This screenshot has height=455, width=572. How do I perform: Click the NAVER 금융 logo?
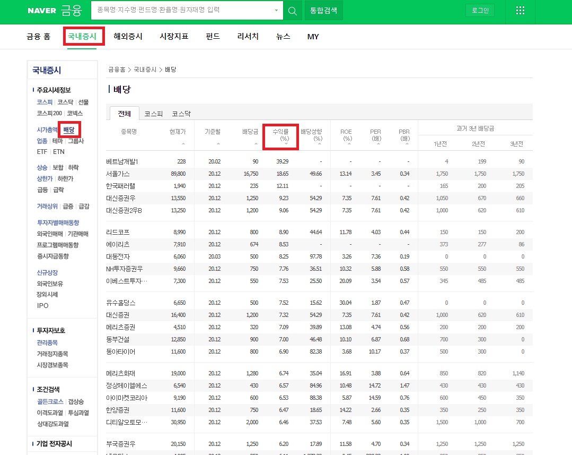pos(55,11)
